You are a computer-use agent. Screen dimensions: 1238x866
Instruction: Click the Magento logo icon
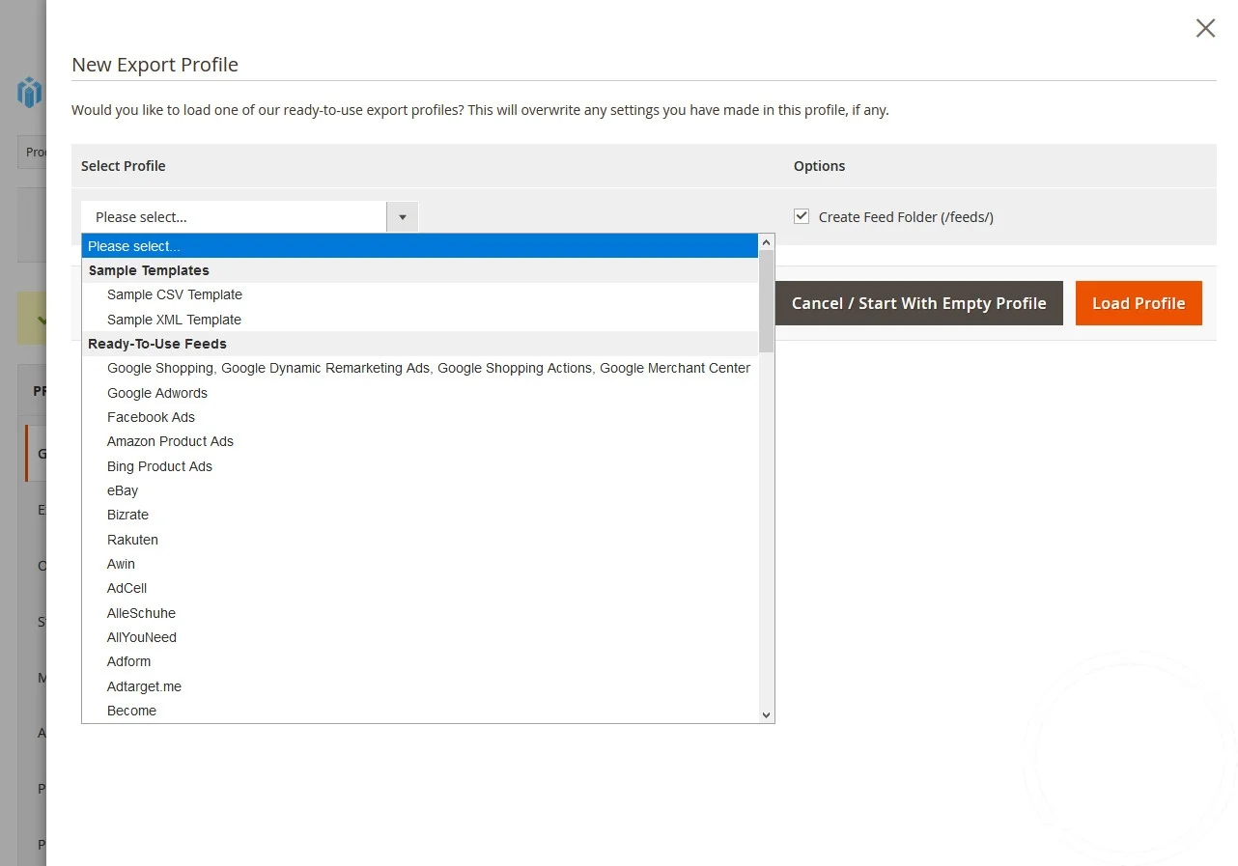[x=30, y=93]
